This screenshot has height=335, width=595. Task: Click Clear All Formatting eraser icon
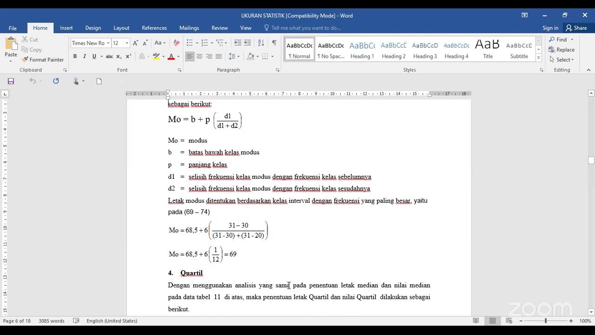tap(176, 43)
